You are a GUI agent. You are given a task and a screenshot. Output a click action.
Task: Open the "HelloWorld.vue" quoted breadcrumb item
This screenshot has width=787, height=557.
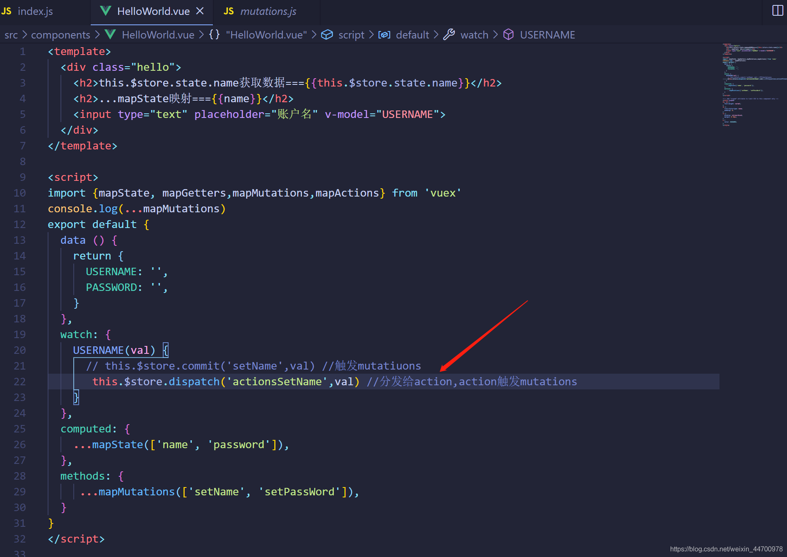coord(266,35)
